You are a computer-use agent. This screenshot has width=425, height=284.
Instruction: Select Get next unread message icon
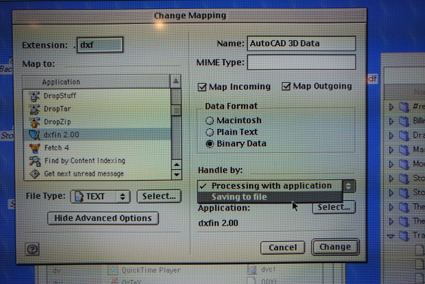pos(35,173)
